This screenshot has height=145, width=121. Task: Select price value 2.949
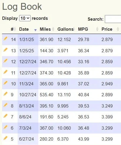pos(107,84)
